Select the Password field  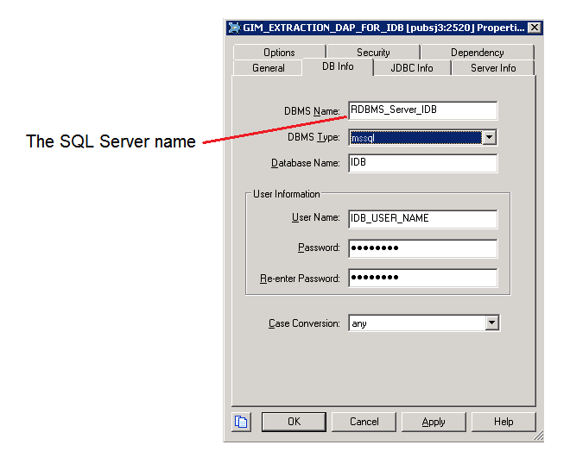coord(422,248)
